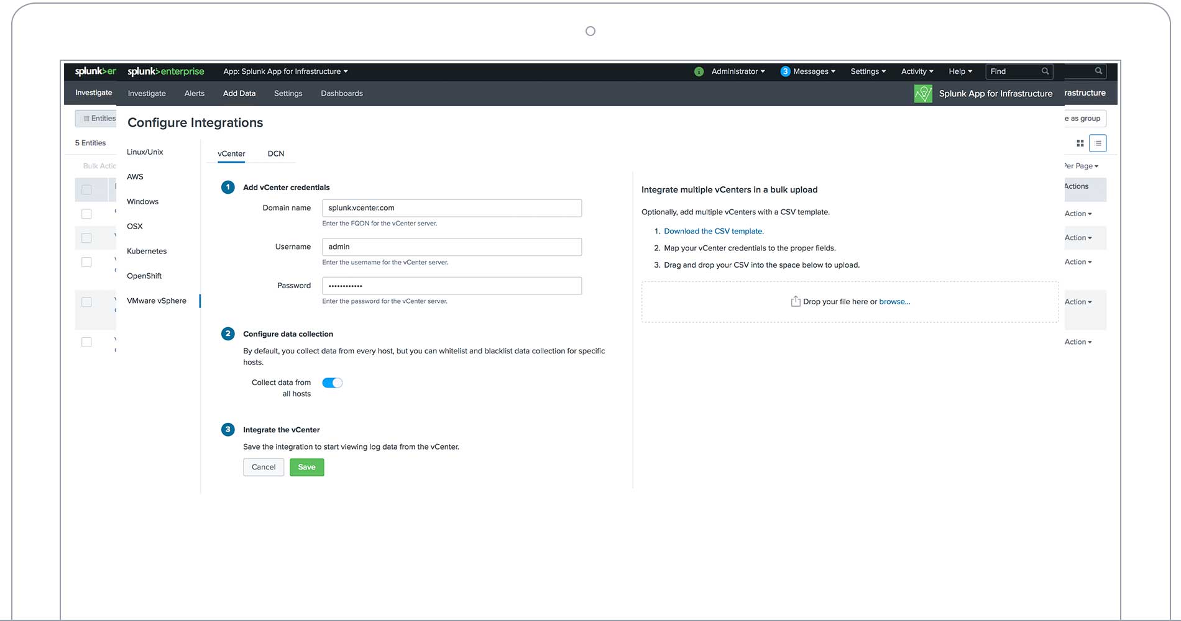Click the Find search magnifier icon
The width and height of the screenshot is (1181, 621).
[x=1045, y=71]
